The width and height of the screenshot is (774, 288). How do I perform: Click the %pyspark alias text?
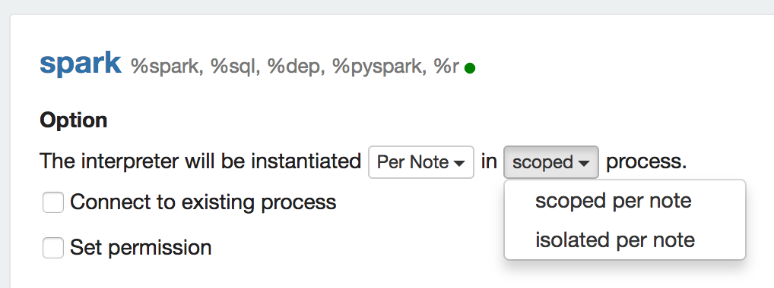[379, 67]
